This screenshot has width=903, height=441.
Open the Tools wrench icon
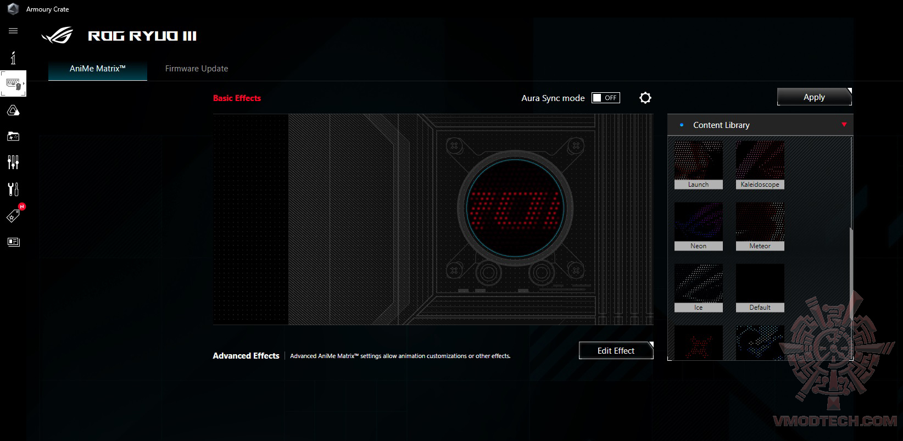tap(13, 189)
